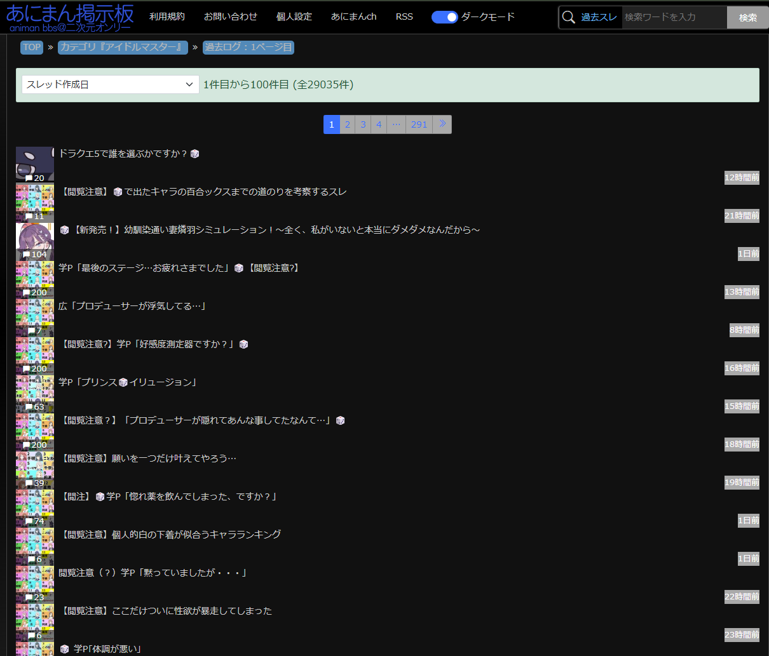Open thumbnail of 幼馴染通い妻燐羽シミュレーション thread
769x656 pixels.
point(35,241)
